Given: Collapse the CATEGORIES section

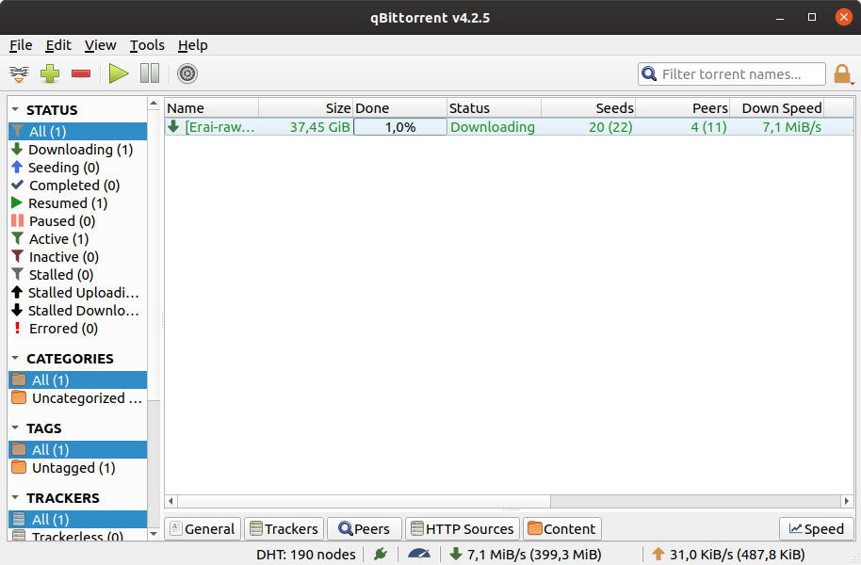Looking at the screenshot, I should pos(15,358).
